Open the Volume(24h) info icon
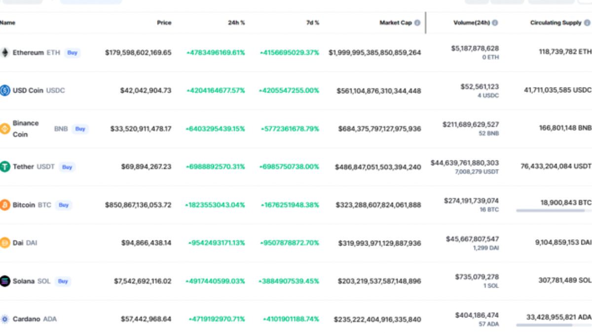 [x=495, y=23]
